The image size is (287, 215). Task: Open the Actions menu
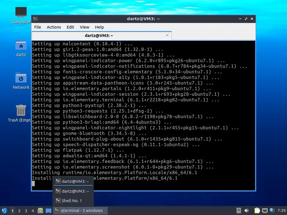coord(54,27)
